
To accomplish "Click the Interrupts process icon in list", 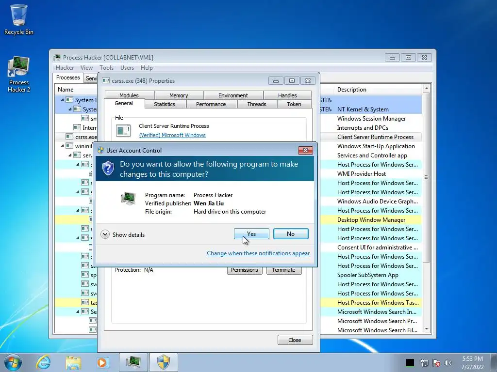I will pyautogui.click(x=77, y=127).
